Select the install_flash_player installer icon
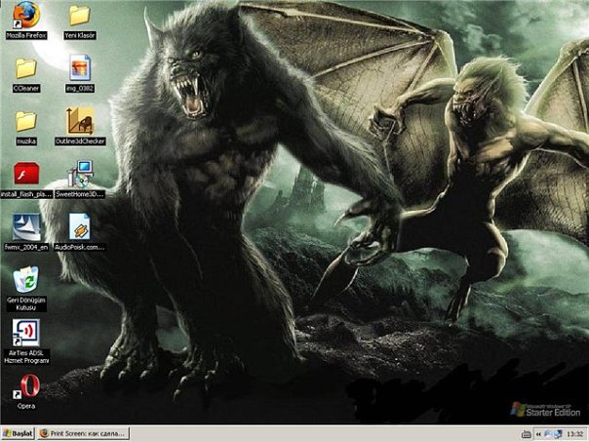Image resolution: width=589 pixels, height=442 pixels. tap(26, 176)
